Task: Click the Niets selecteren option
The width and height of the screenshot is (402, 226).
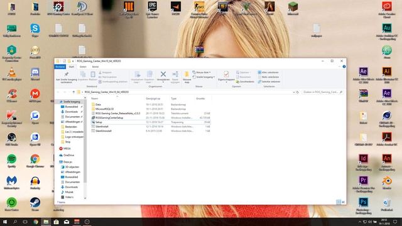Action: point(268,77)
